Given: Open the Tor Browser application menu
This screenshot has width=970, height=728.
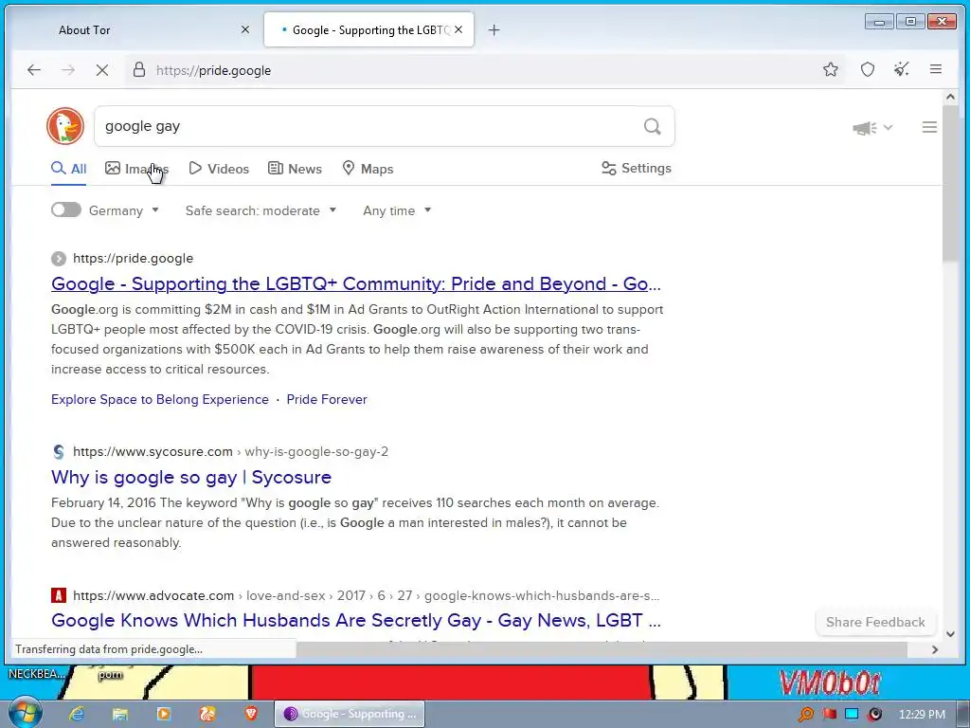Looking at the screenshot, I should click(935, 69).
